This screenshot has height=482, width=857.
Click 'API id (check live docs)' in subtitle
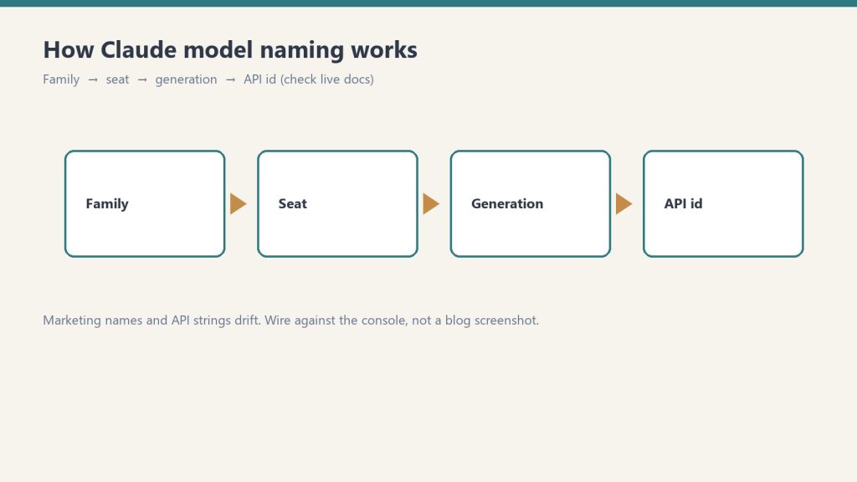coord(309,79)
